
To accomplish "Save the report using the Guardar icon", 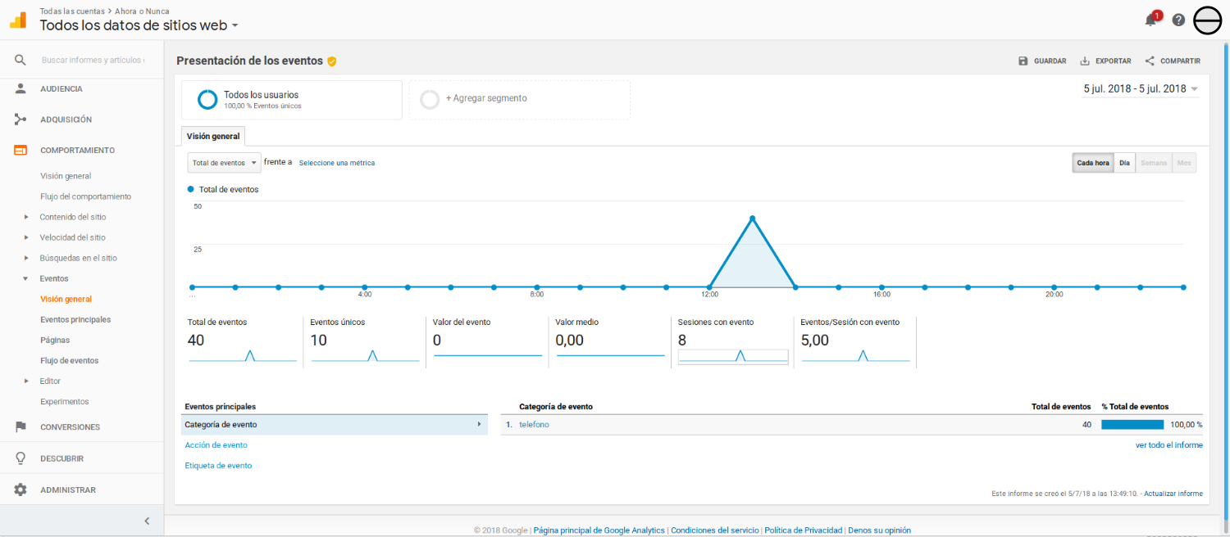I will point(1023,61).
